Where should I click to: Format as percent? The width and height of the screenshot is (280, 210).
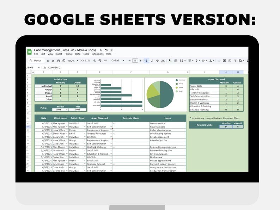(x=89, y=61)
